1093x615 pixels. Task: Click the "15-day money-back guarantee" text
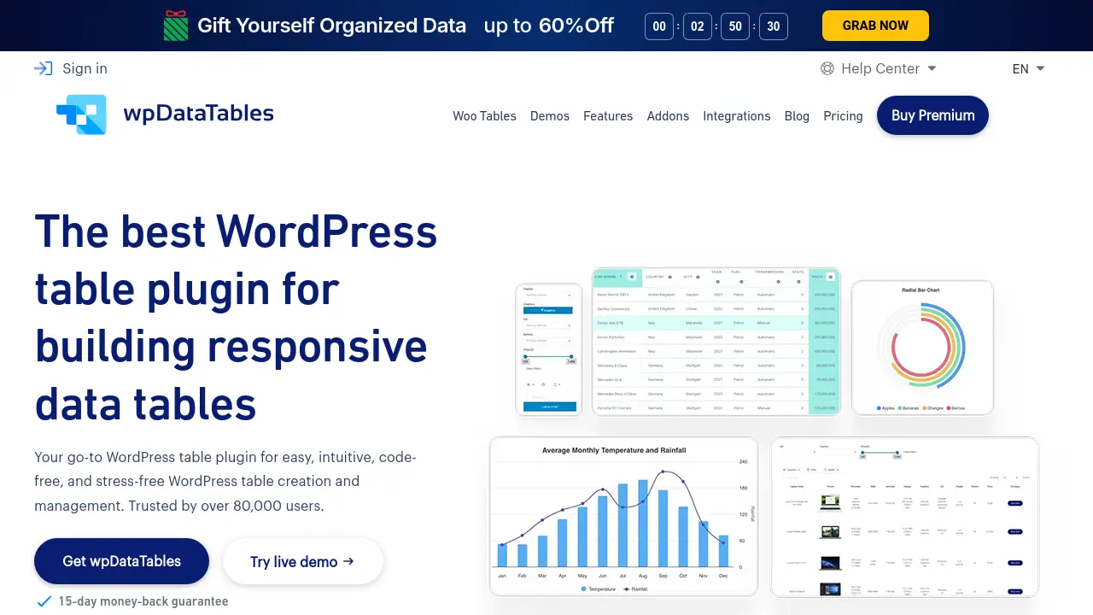143,601
